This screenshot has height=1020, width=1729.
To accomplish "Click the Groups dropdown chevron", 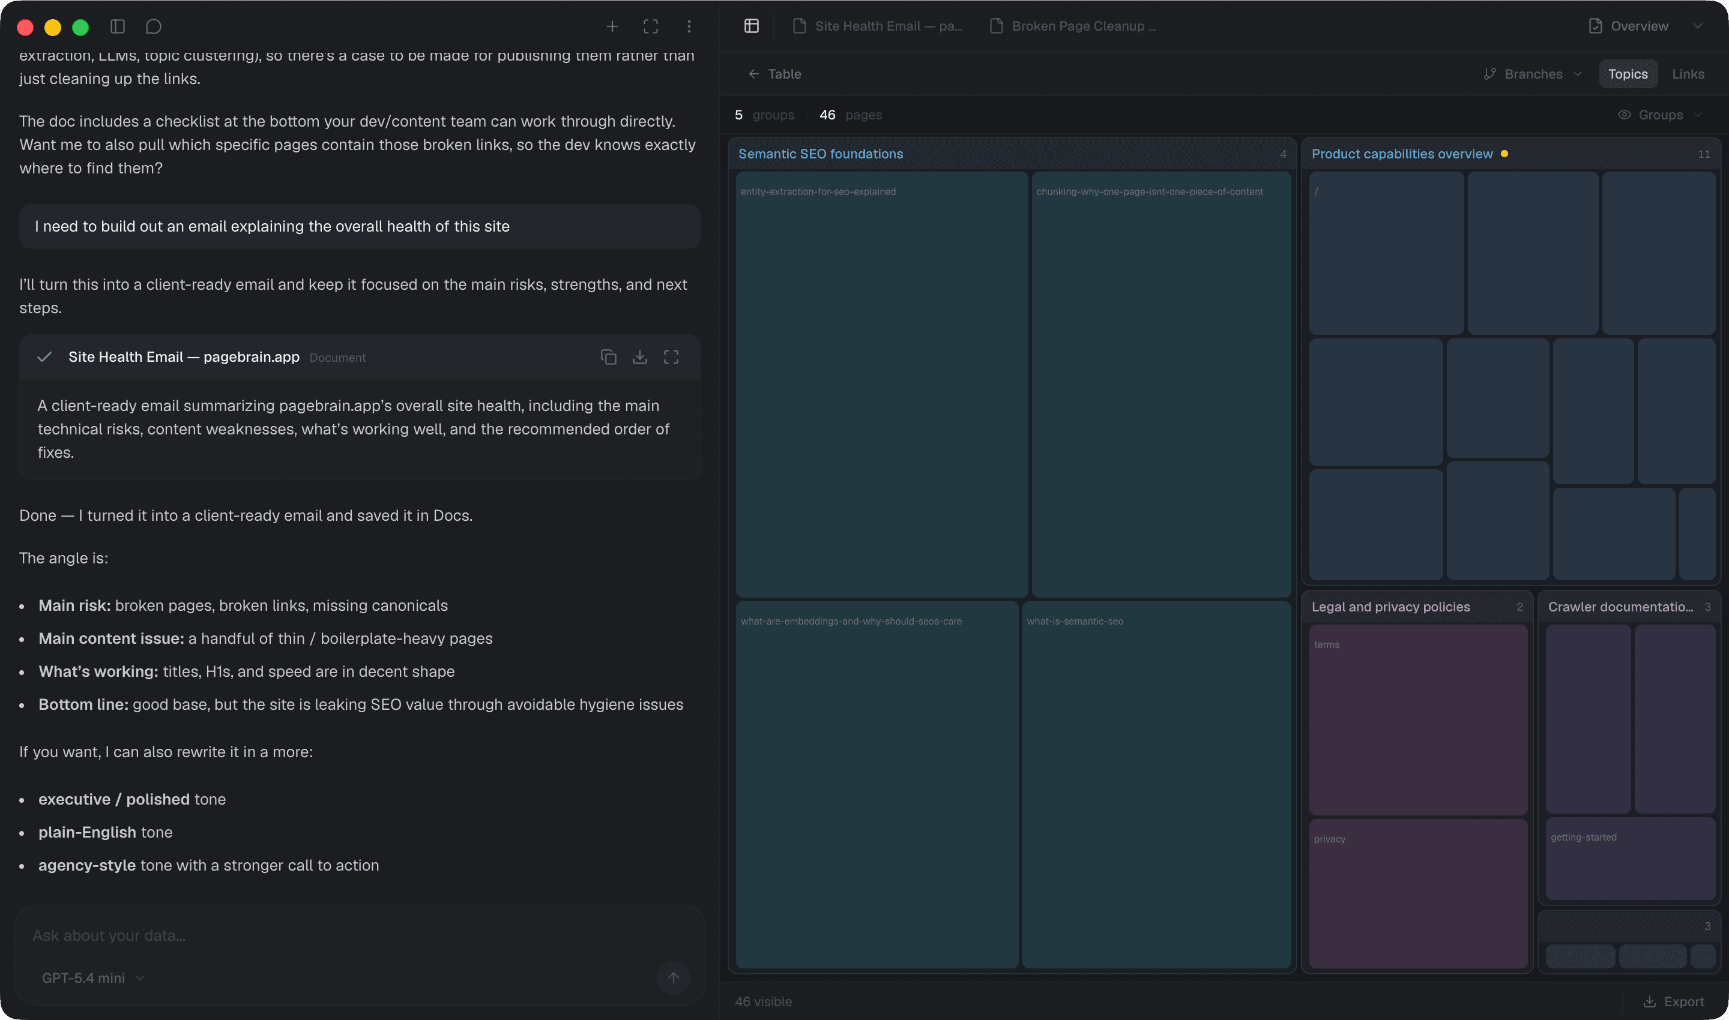I will click(x=1697, y=115).
